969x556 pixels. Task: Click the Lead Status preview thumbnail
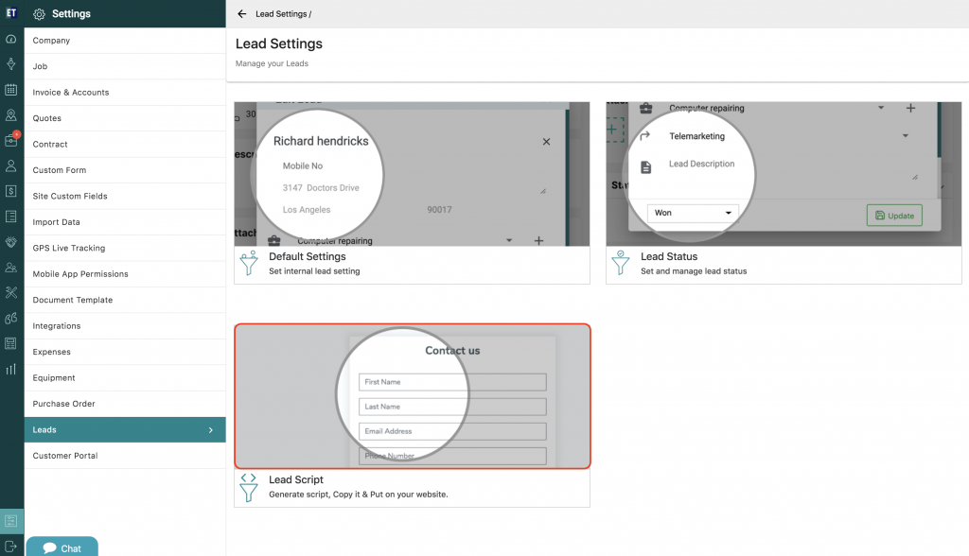(784, 174)
